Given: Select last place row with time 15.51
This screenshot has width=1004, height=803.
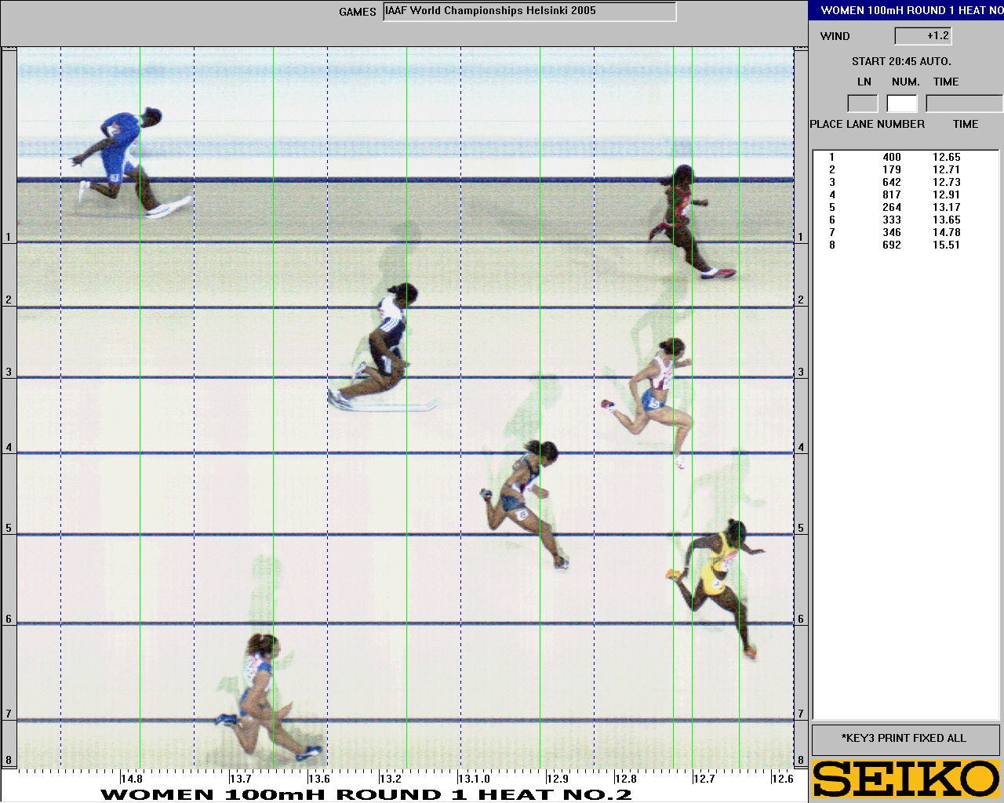Looking at the screenshot, I should (894, 245).
